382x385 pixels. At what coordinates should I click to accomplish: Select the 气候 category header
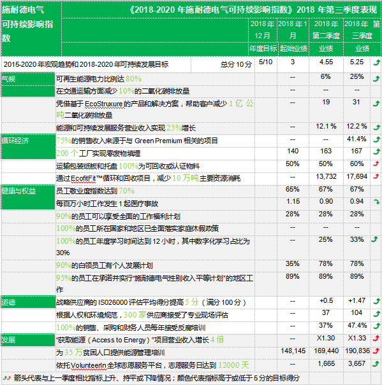click(x=28, y=85)
